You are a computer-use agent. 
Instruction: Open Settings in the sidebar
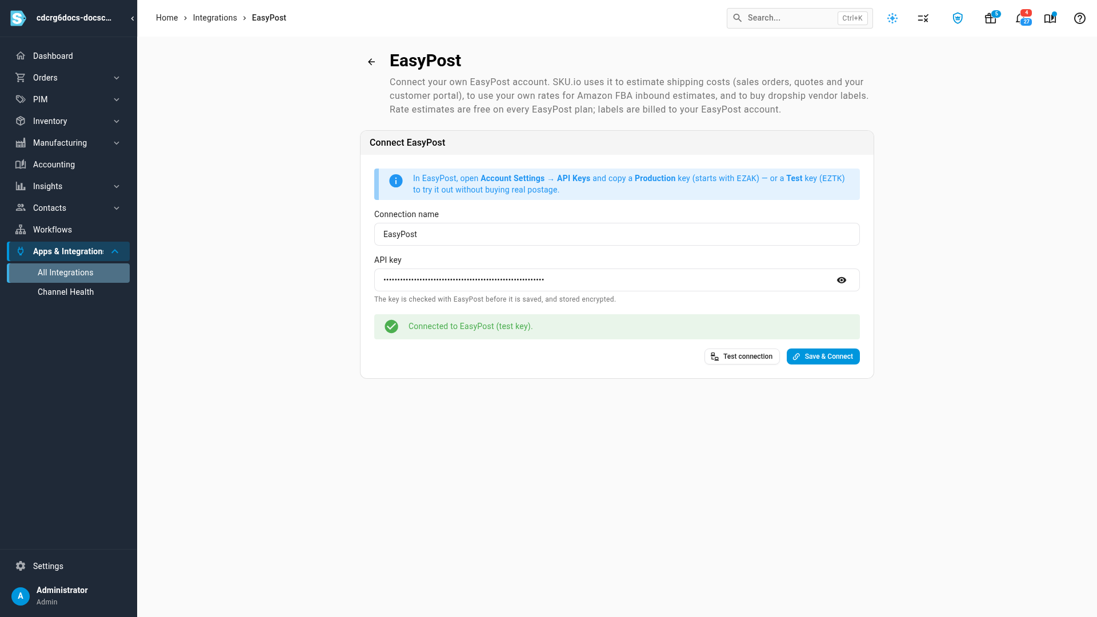69,566
